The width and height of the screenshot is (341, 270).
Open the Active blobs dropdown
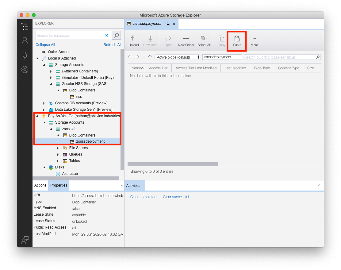click(x=177, y=57)
